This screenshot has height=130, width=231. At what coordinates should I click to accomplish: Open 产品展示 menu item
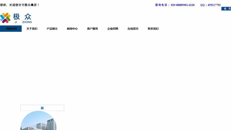(x=52, y=29)
